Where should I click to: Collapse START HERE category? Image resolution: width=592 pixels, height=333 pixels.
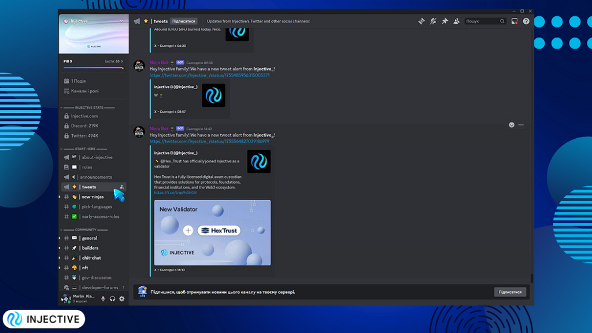pyautogui.click(x=84, y=149)
